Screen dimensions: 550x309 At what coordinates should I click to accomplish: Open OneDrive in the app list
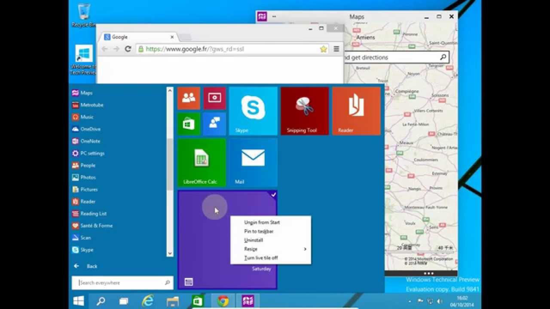86,129
